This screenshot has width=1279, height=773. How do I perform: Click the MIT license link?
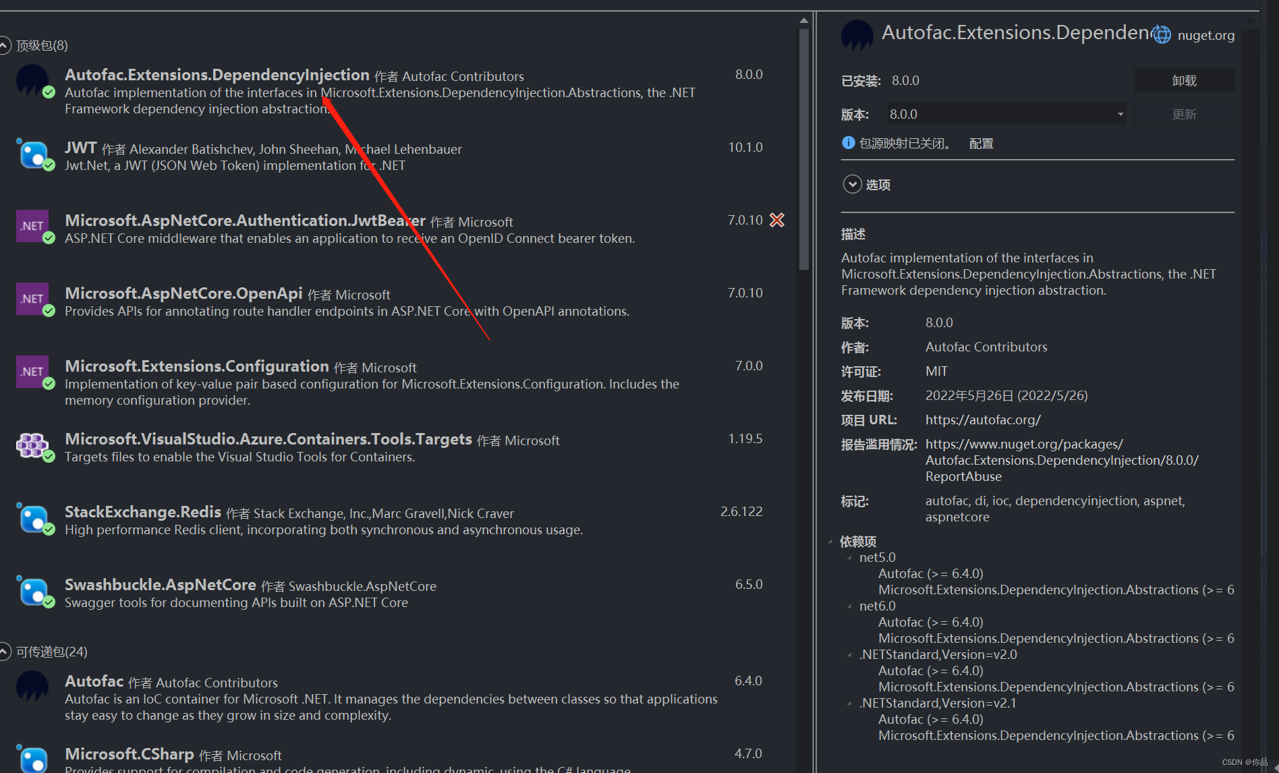click(936, 371)
